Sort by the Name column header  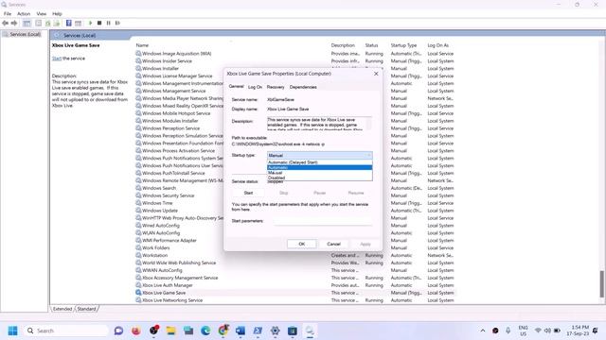pyautogui.click(x=142, y=45)
